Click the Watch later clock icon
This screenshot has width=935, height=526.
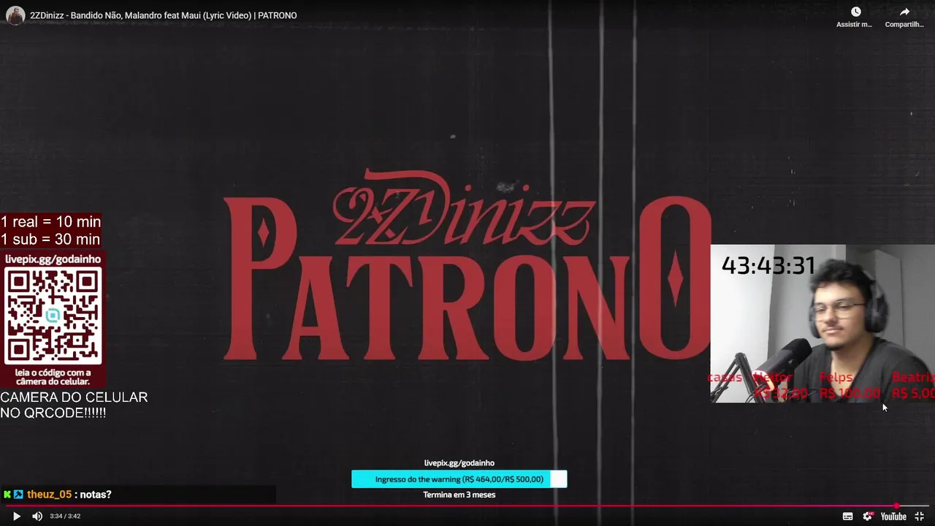tap(855, 12)
